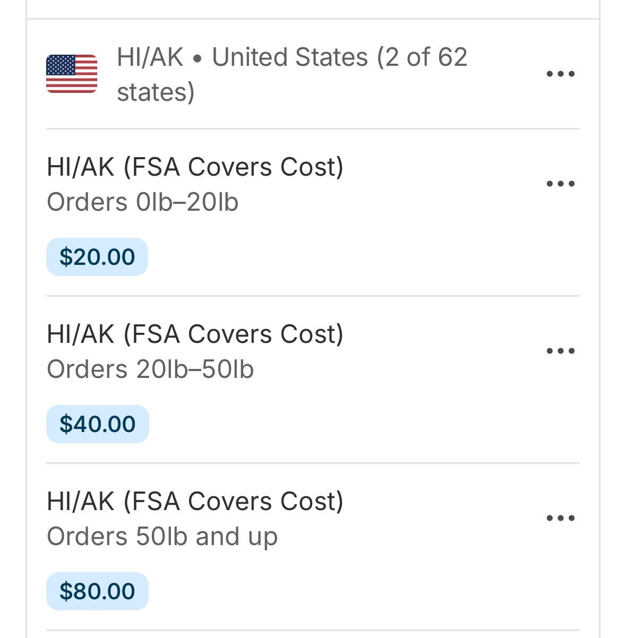Open options menu for the 0lb–20lb rate
Image resolution: width=626 pixels, height=638 pixels.
click(x=561, y=184)
